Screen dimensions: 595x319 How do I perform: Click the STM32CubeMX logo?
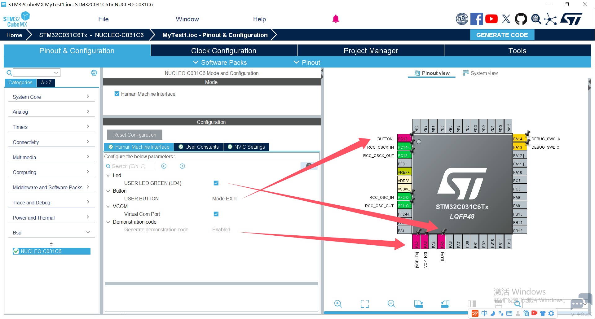(17, 19)
